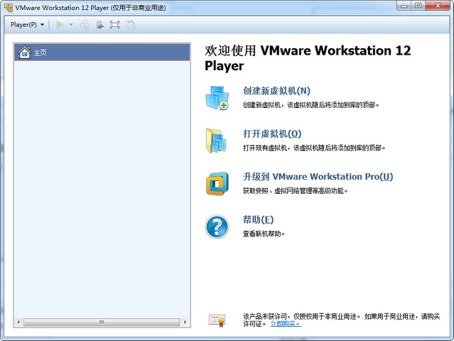Click the Unity mode toolbar icon
Screen dimensions: 454x341
tap(131, 25)
